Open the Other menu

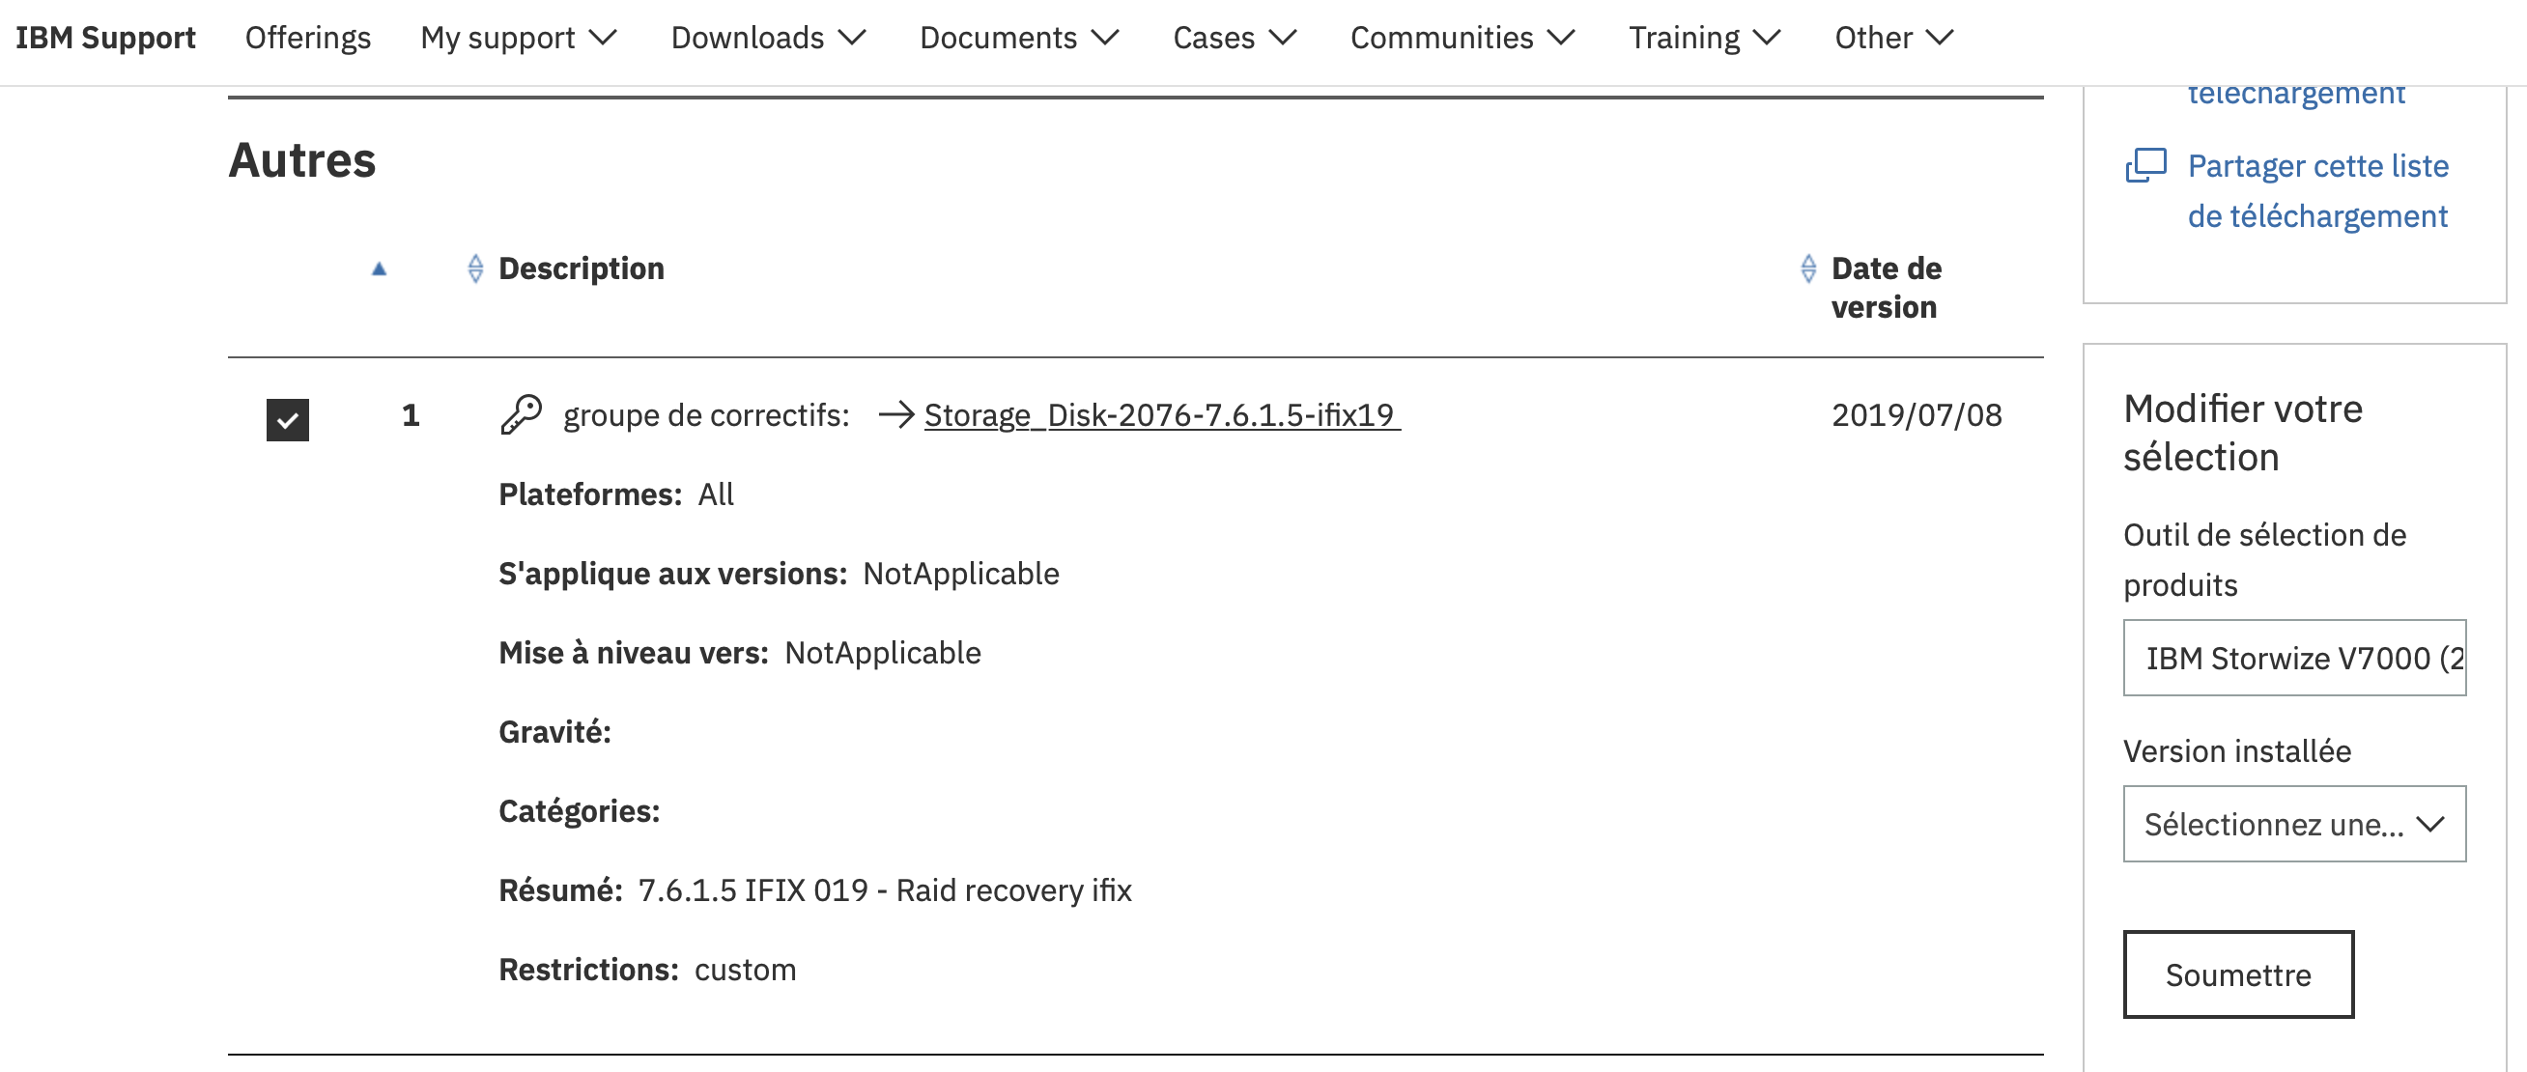(x=1893, y=39)
